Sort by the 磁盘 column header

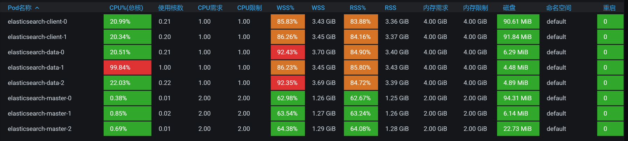[x=509, y=8]
